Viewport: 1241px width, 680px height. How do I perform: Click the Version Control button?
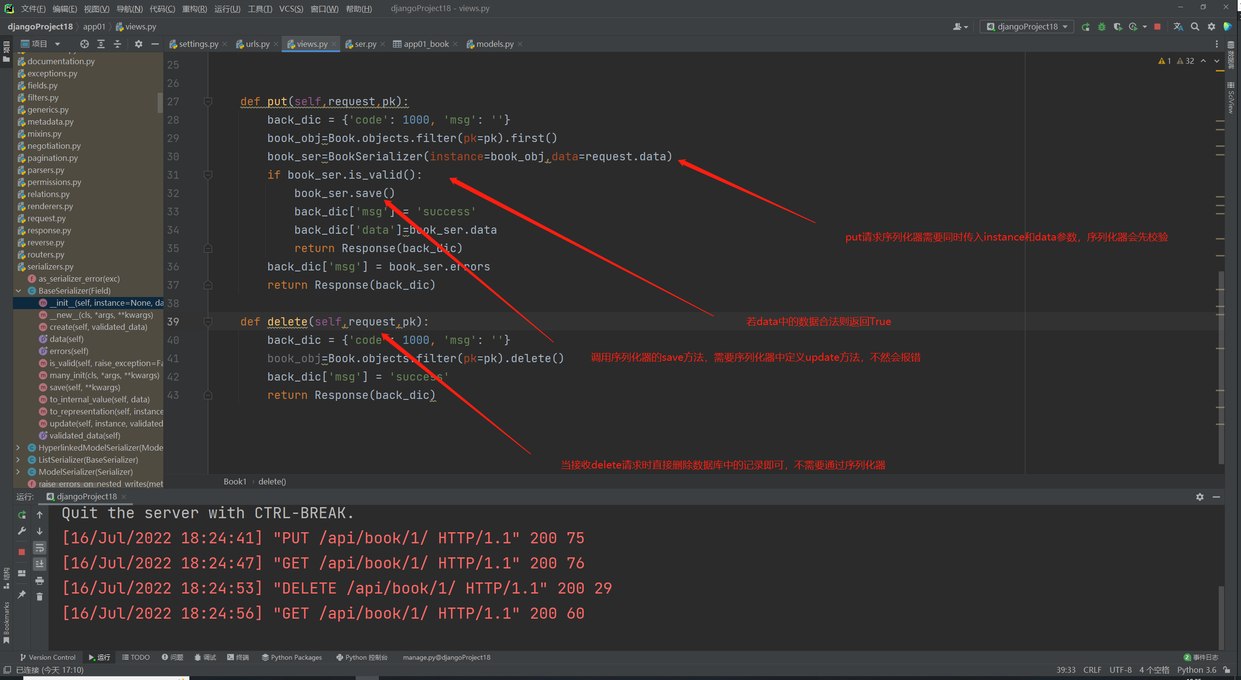tap(48, 657)
